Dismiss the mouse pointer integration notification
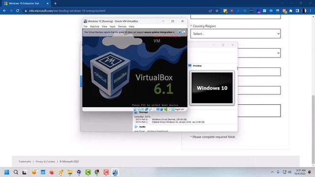The image size is (315, 177). pos(180,32)
